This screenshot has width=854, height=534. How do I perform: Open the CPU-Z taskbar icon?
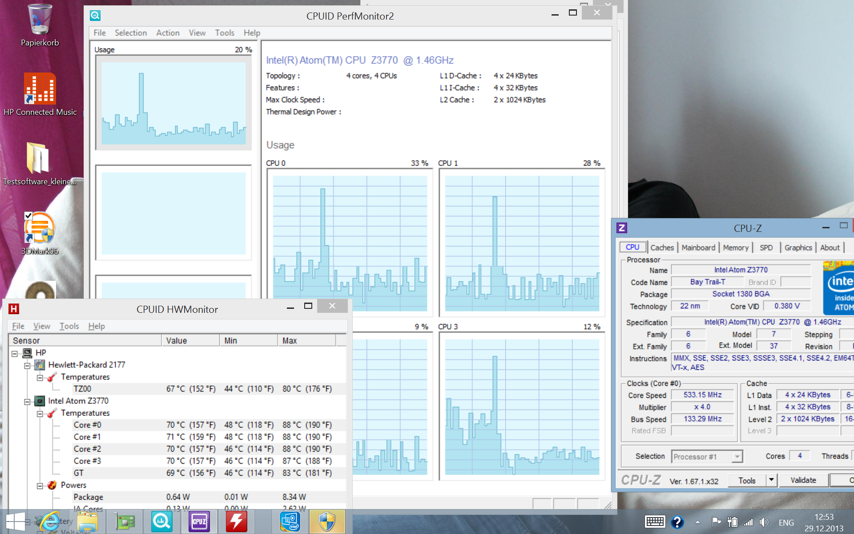point(199,522)
